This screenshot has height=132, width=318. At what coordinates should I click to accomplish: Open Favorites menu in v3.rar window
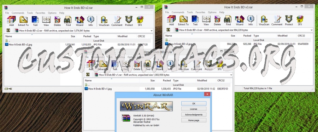tap(200, 12)
